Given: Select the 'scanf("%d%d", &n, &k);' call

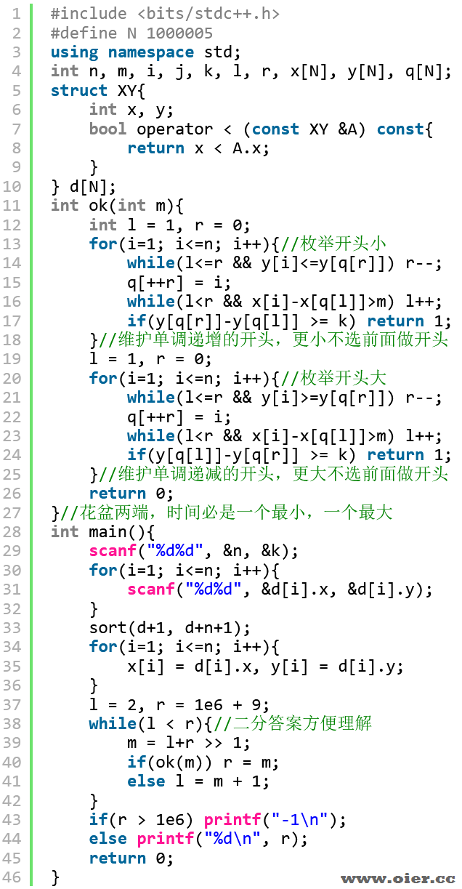Looking at the screenshot, I should [x=194, y=550].
